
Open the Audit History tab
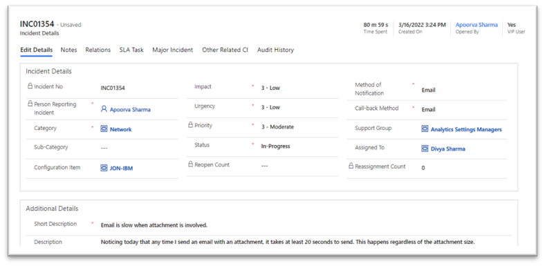pos(275,50)
